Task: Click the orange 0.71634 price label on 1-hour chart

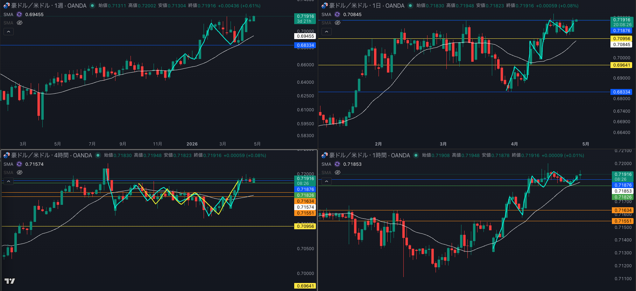Action: [623, 210]
